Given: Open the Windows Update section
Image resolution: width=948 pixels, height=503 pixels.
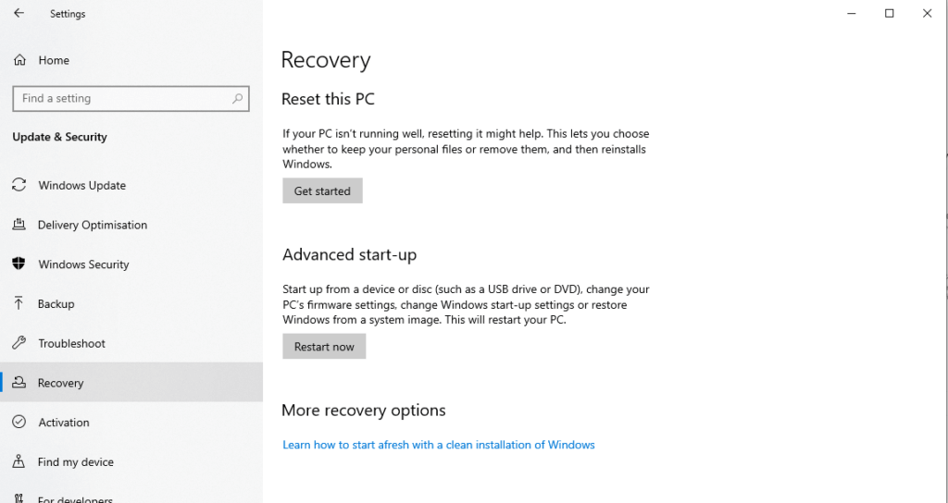Looking at the screenshot, I should coord(131,185).
